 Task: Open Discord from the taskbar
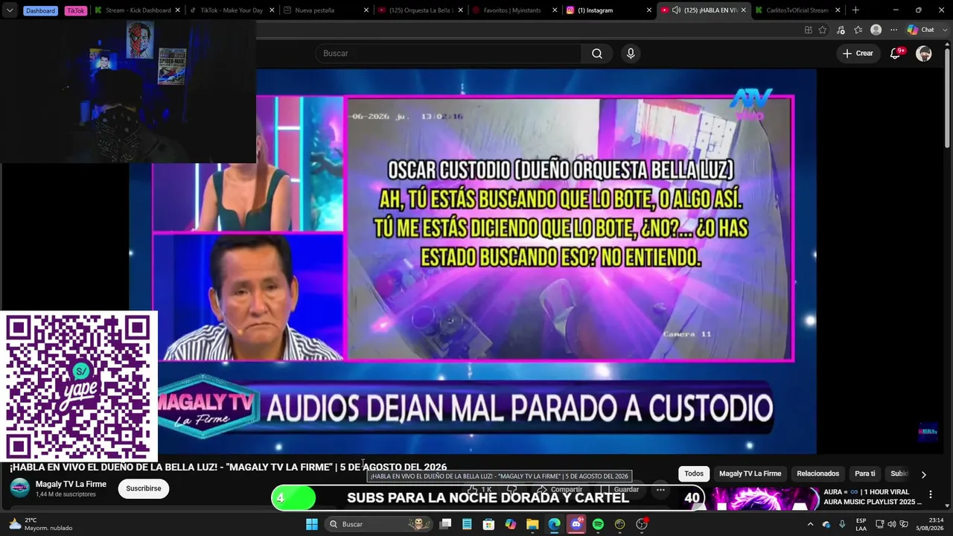(x=576, y=524)
